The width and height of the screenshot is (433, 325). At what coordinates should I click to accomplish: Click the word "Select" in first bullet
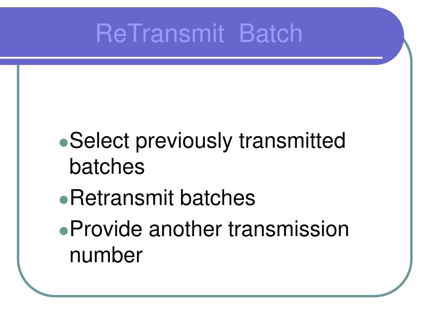click(x=99, y=140)
